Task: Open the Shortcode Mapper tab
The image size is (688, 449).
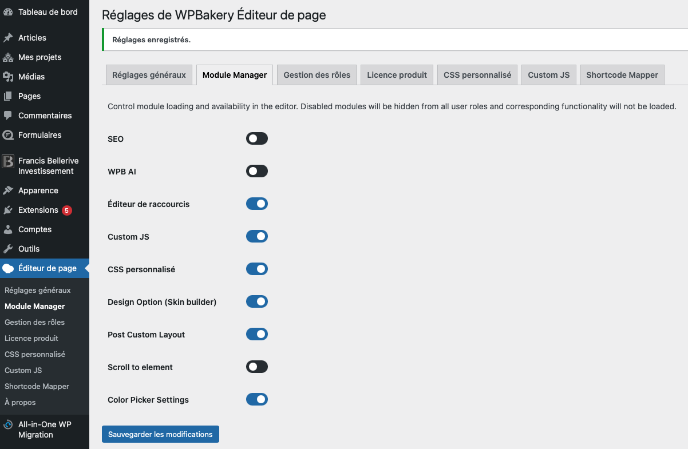Action: (622, 75)
